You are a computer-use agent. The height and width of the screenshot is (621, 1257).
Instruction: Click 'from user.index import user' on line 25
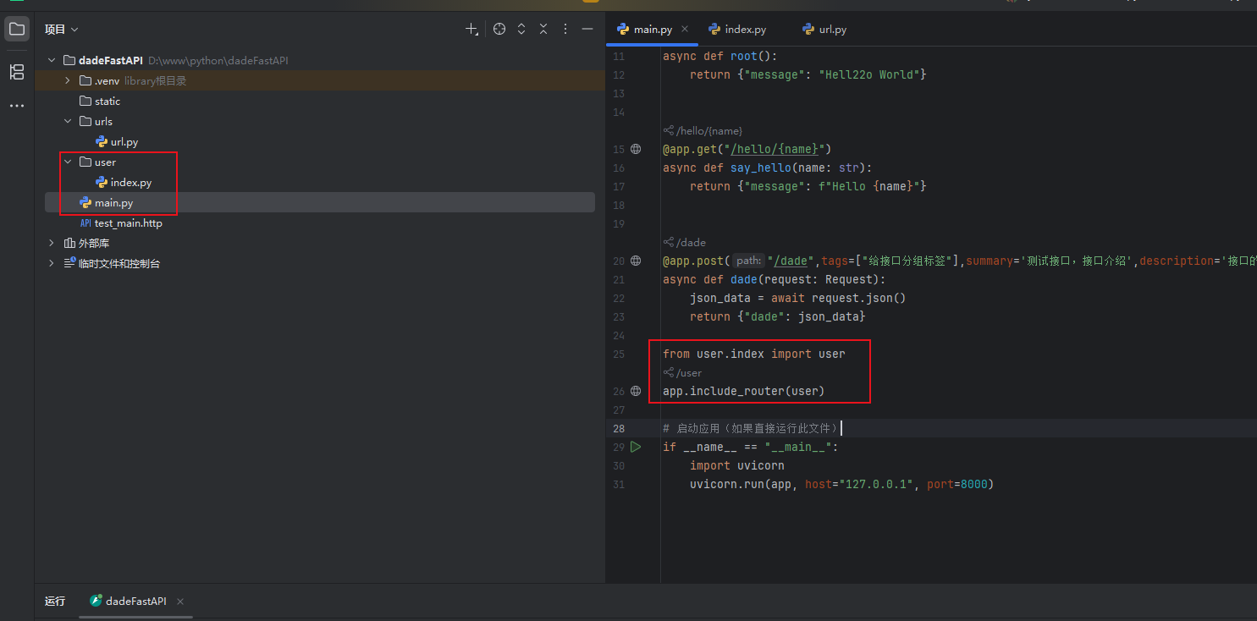[x=754, y=354]
